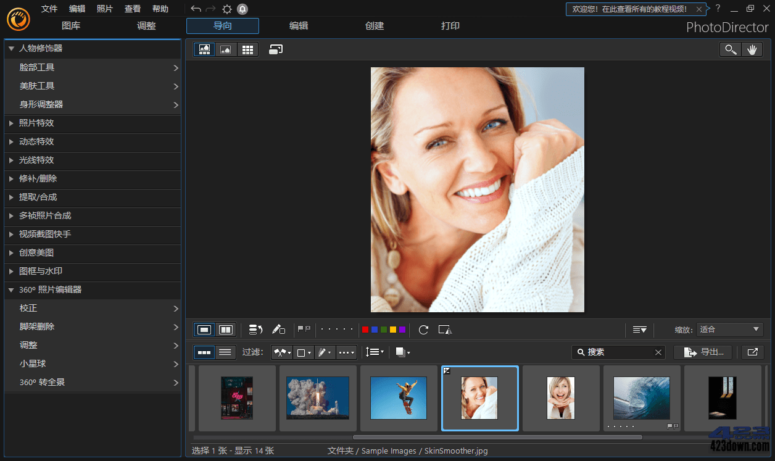775x461 pixels.
Task: Click the rotate photo icon
Action: pos(423,330)
